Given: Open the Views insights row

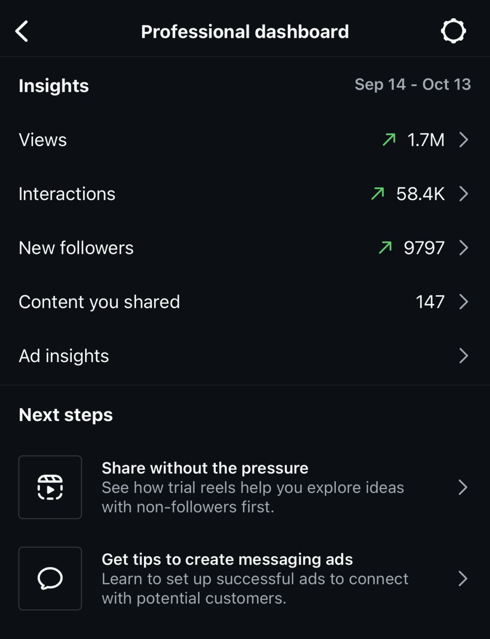Looking at the screenshot, I should point(43,140).
